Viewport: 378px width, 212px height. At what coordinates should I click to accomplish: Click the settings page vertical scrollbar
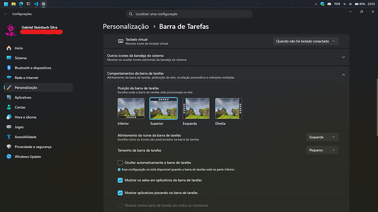[377, 107]
